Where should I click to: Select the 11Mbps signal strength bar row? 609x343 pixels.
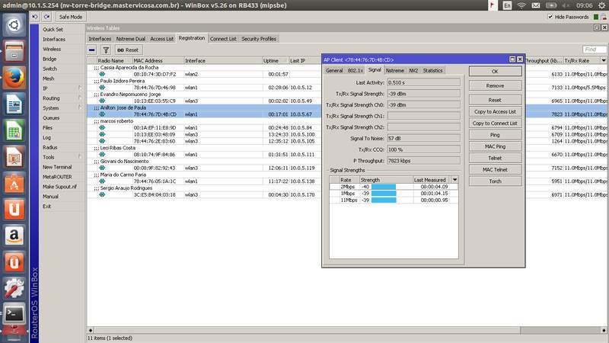tap(394, 200)
